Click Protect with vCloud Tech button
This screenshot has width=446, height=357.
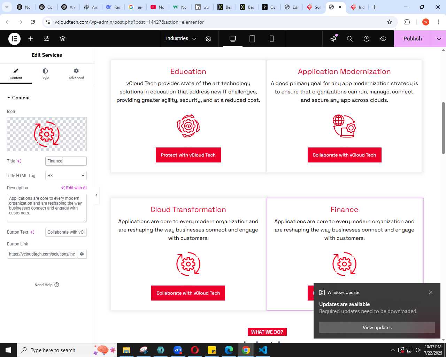(188, 155)
